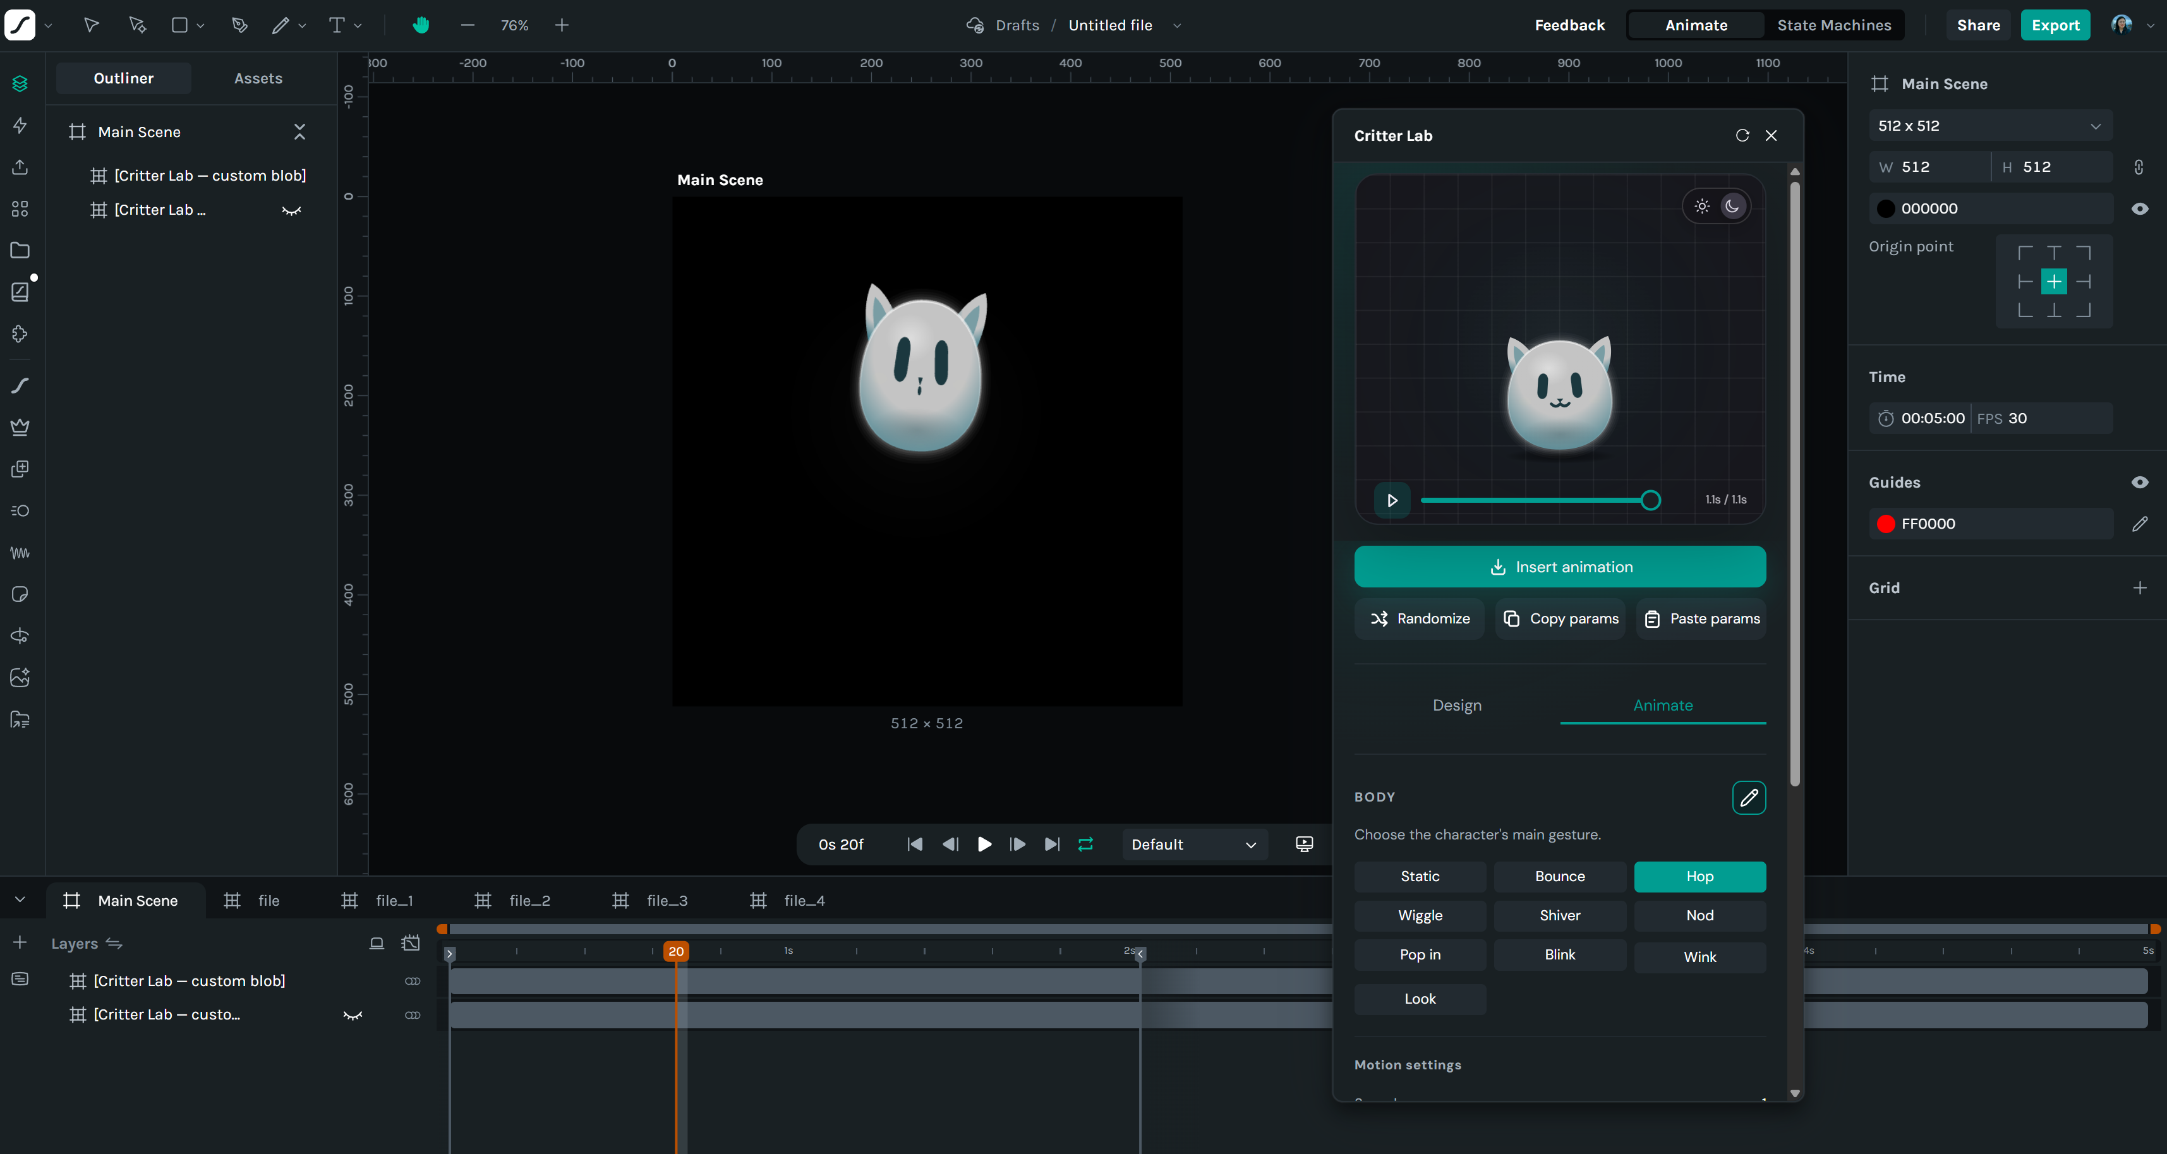Click the Export button
Screen dimensions: 2167x1154
[2055, 25]
